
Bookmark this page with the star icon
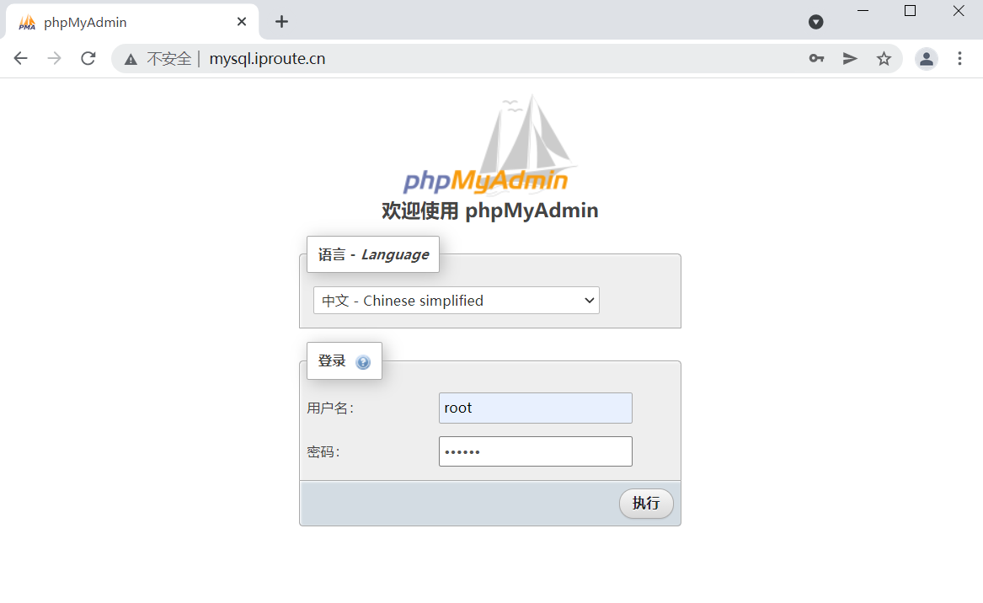[884, 58]
